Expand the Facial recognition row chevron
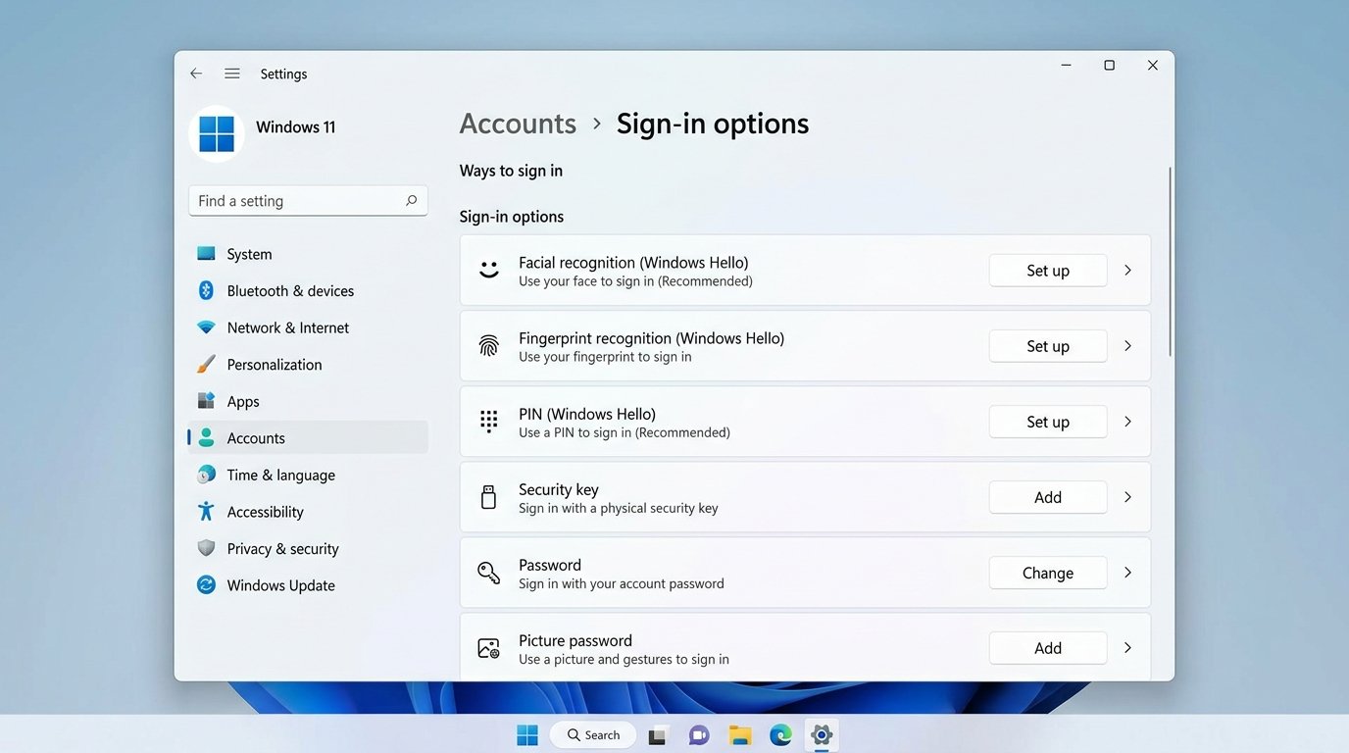The width and height of the screenshot is (1349, 753). tap(1127, 270)
